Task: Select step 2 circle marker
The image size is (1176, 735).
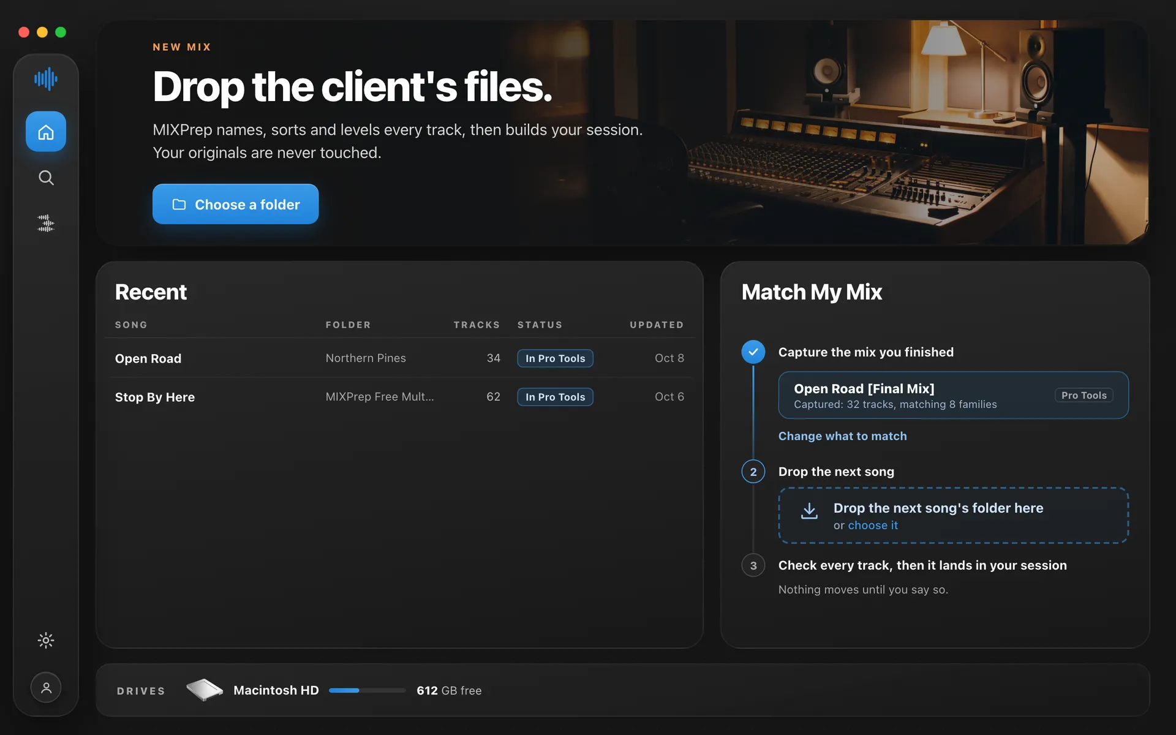Action: pyautogui.click(x=753, y=472)
